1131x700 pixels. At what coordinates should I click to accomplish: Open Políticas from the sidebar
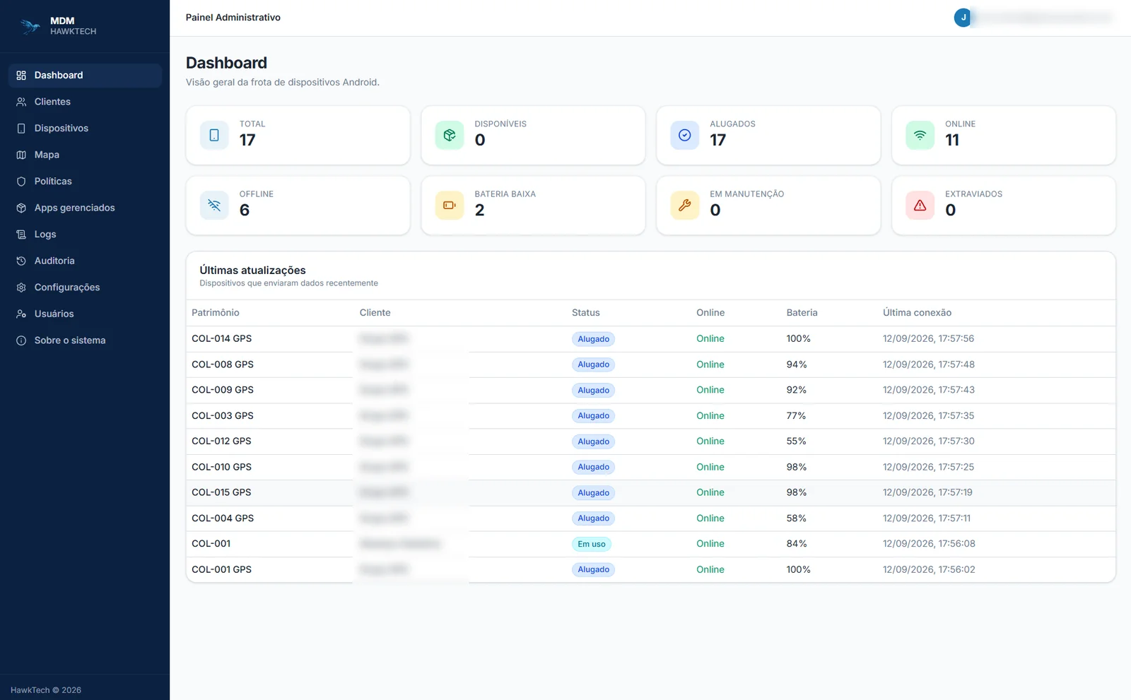pyautogui.click(x=85, y=182)
